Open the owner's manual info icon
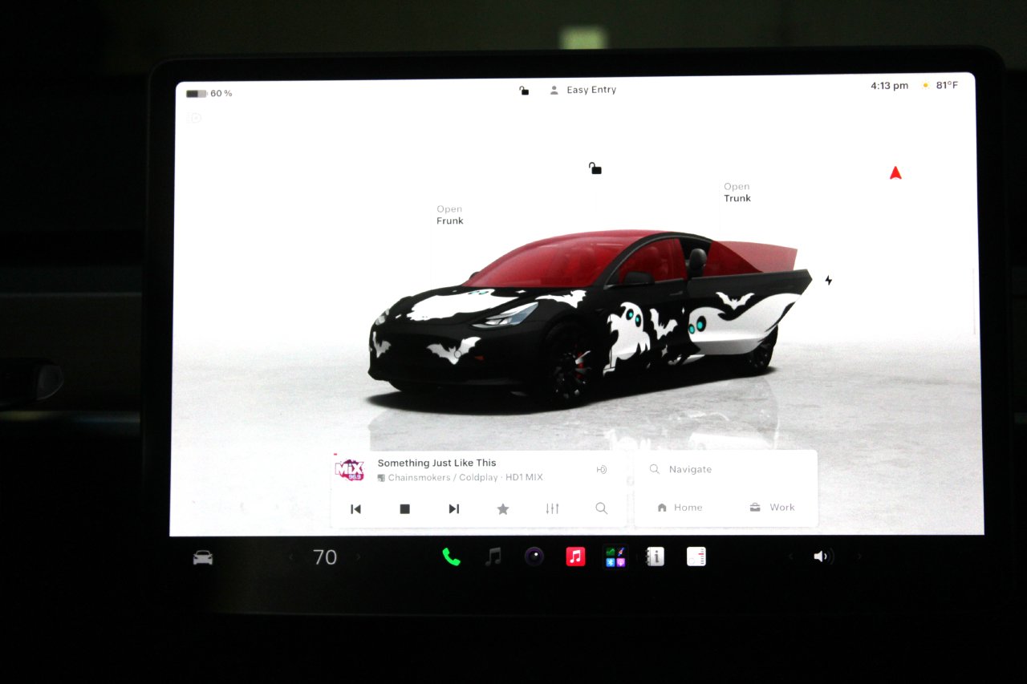This screenshot has height=684, width=1027. pos(656,557)
